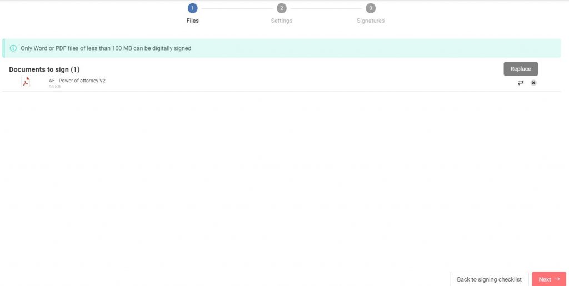The height and width of the screenshot is (286, 569).
Task: Jump to the step 3 circle
Action: [371, 8]
